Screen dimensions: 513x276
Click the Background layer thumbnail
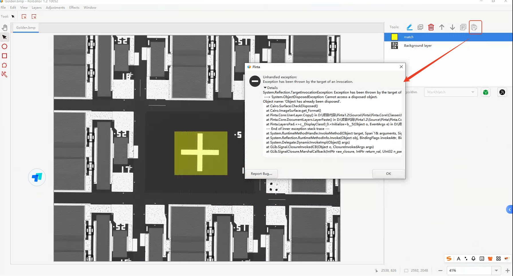pyautogui.click(x=394, y=45)
